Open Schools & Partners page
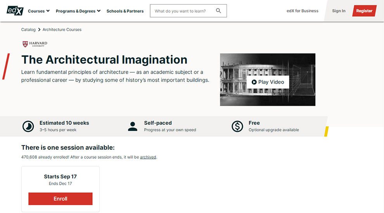 tap(125, 11)
